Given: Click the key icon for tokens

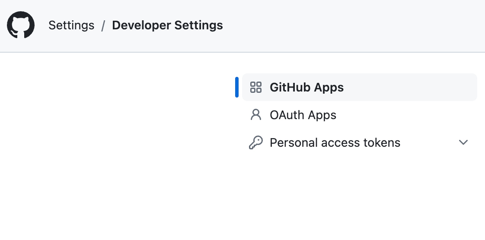Looking at the screenshot, I should (256, 142).
